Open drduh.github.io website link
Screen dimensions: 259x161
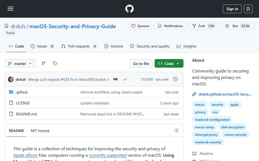[225, 94]
